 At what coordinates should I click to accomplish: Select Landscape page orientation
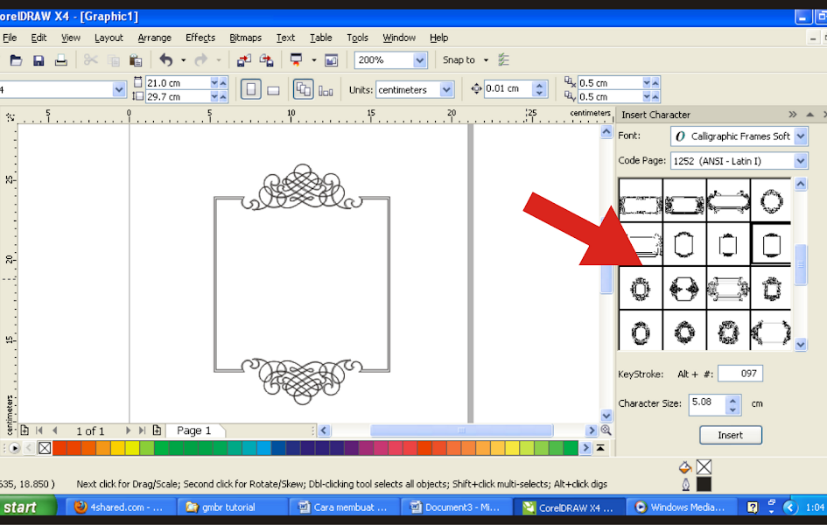coord(273,91)
